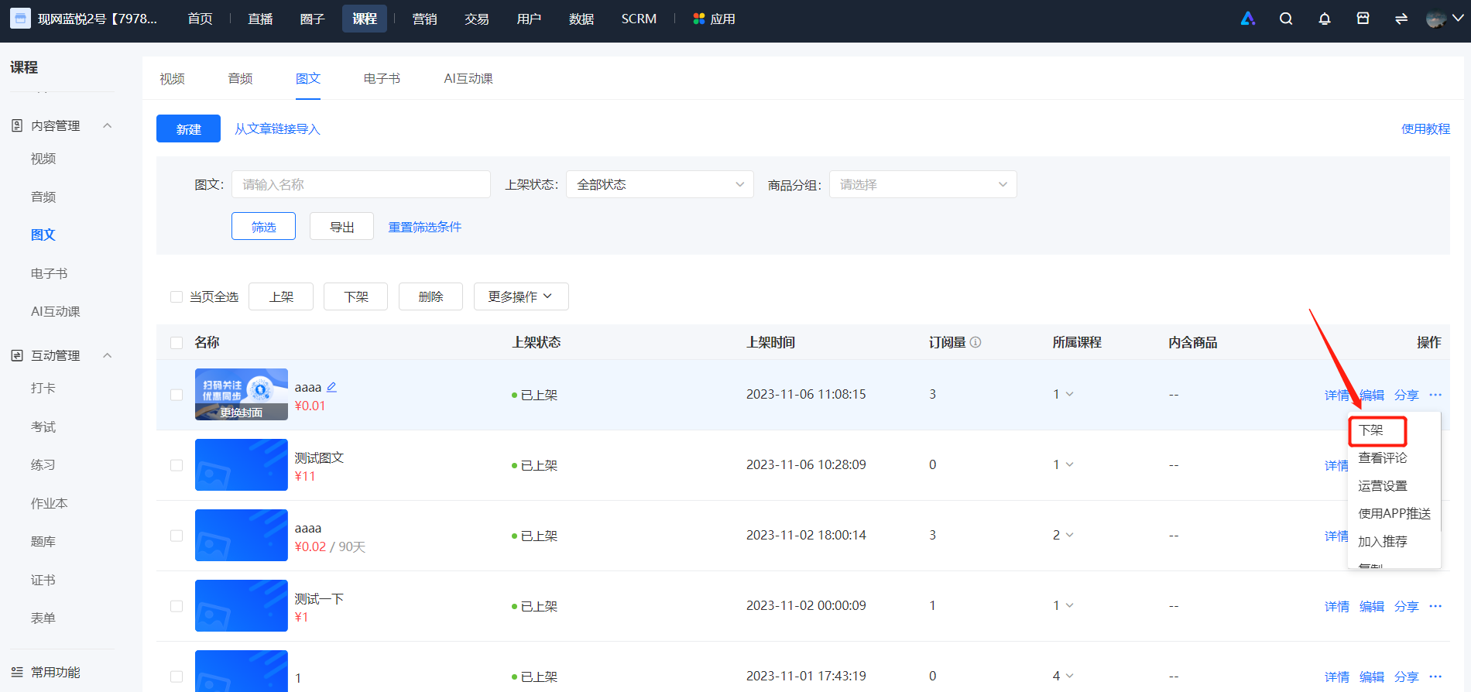
Task: Click the info icon beside 订阅量
Action: point(976,342)
